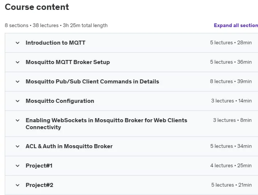Image resolution: width=258 pixels, height=195 pixels.
Task: Click the '3 lectures • 14min' text
Action: click(231, 101)
